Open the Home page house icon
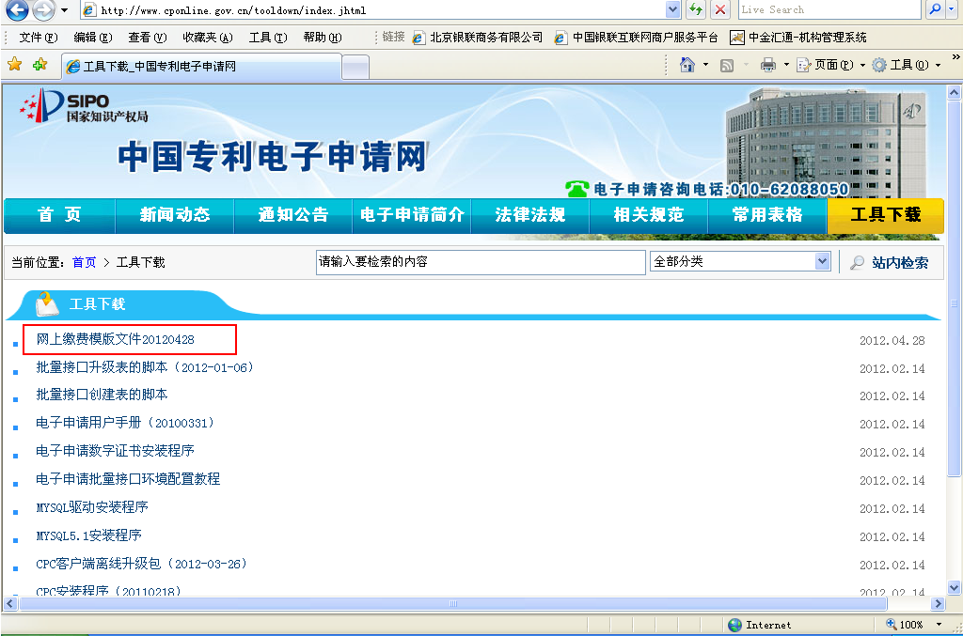This screenshot has width=963, height=636. pos(687,65)
